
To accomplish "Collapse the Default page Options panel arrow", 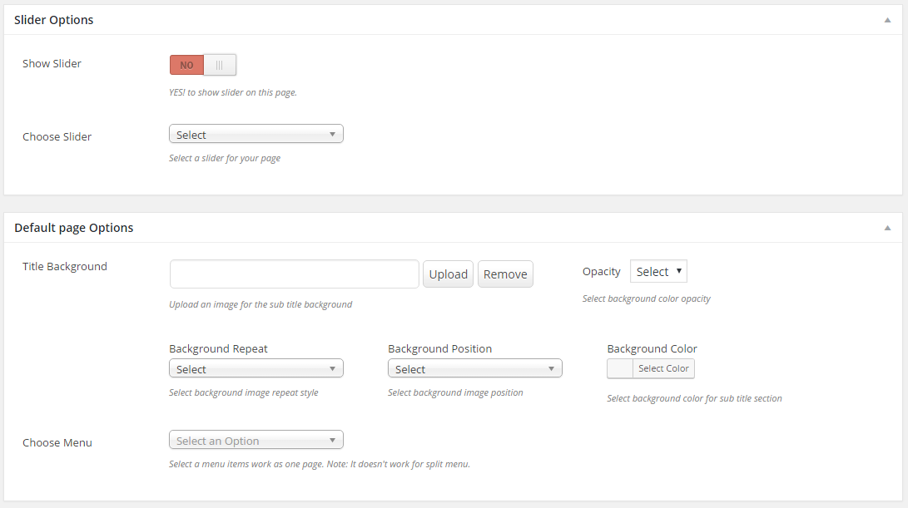I will 887,228.
